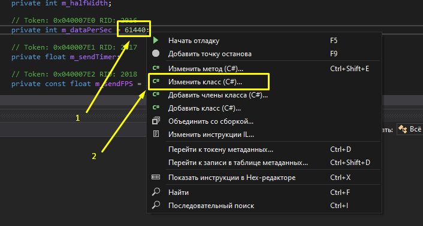Viewport: 423px width, 226px height.
Task: Open Изменить класс (C#)...
Action: click(x=264, y=81)
